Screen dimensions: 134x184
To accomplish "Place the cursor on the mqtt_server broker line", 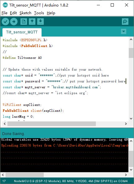I will (x=52, y=87).
